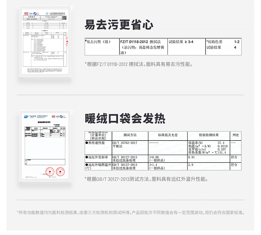The image size is (261, 235).
Task: Click the left red seal stamp on the 广检集团 heating report
Action: [x=50, y=171]
